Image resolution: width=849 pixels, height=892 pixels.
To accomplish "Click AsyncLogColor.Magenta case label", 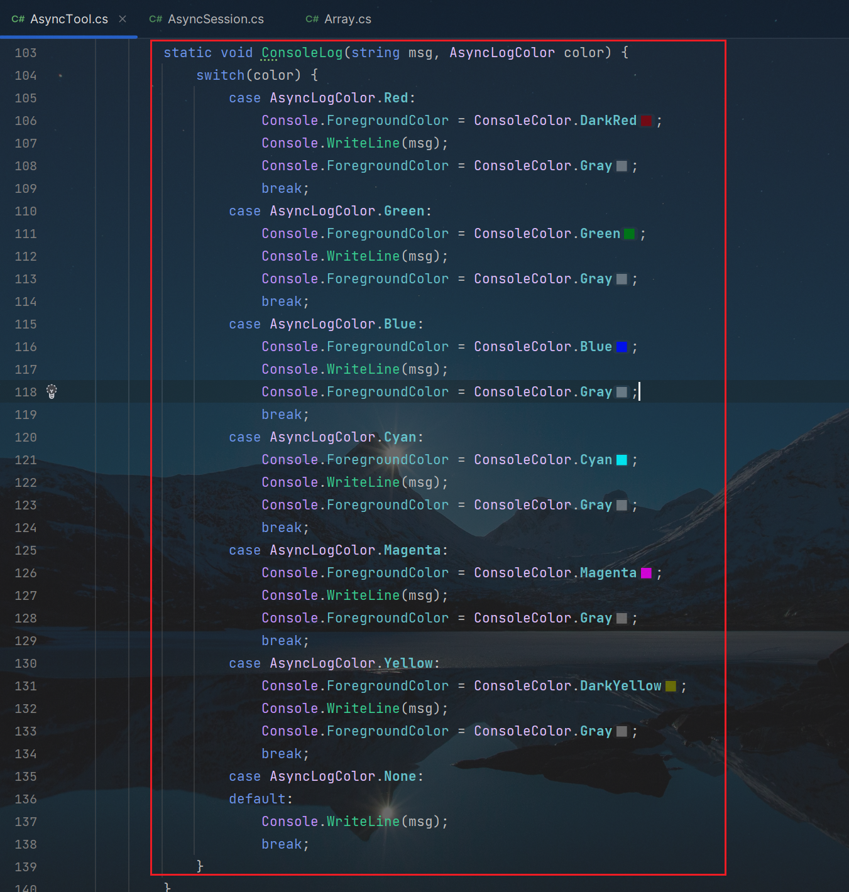I will click(x=356, y=550).
